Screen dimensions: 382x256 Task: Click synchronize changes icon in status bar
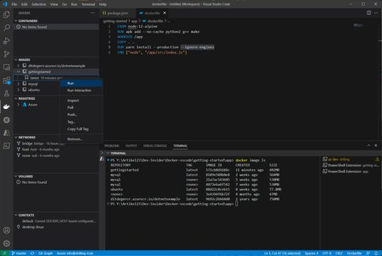32,253
